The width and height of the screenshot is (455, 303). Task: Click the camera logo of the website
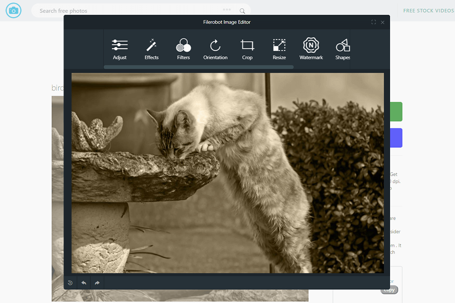click(x=13, y=10)
